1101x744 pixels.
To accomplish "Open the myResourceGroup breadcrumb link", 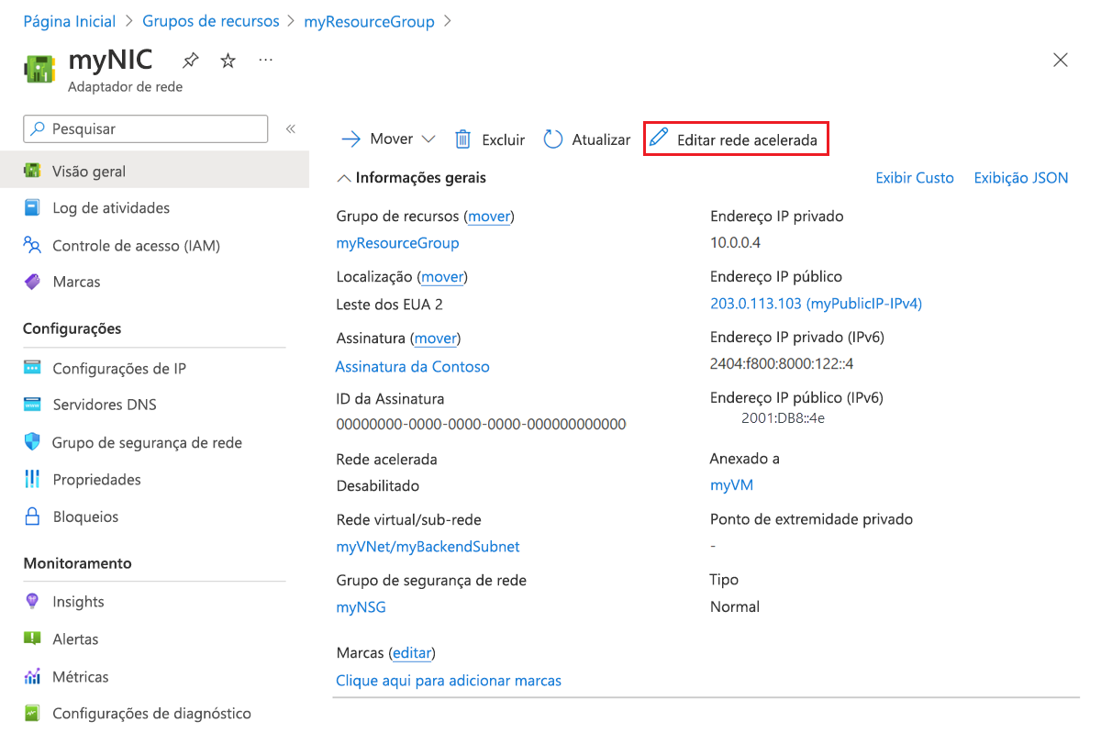I will pyautogui.click(x=369, y=20).
